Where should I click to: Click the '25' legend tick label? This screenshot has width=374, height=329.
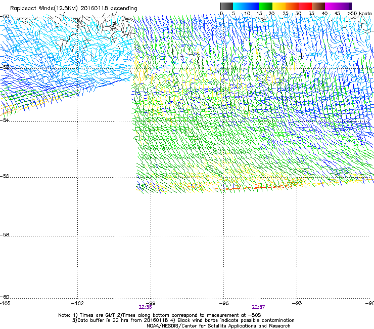285,14
